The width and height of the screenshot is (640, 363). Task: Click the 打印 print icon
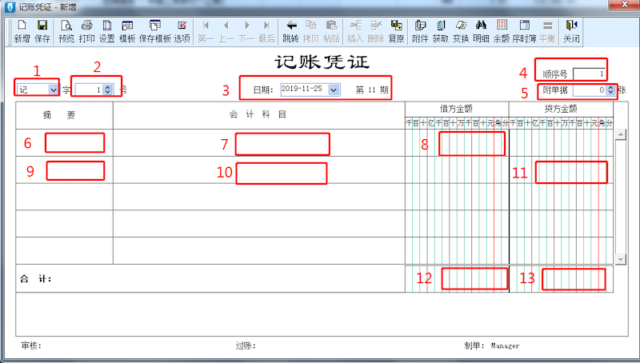pos(86,31)
